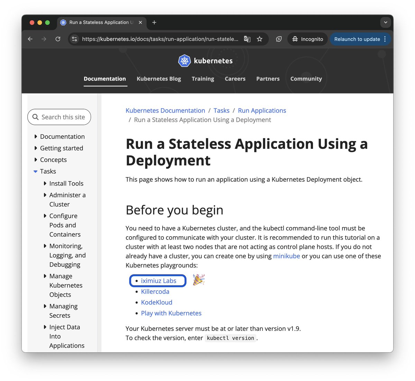Close the Run a Stateless Application tab
This screenshot has width=415, height=381.
click(140, 22)
